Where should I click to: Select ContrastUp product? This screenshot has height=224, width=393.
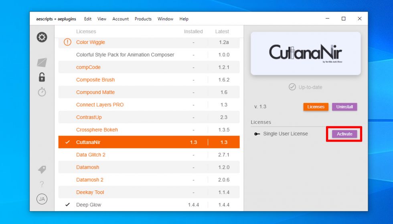[x=149, y=117]
